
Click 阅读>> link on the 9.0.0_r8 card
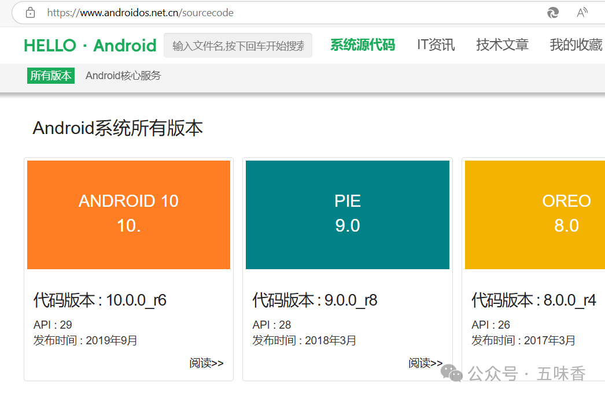click(425, 363)
